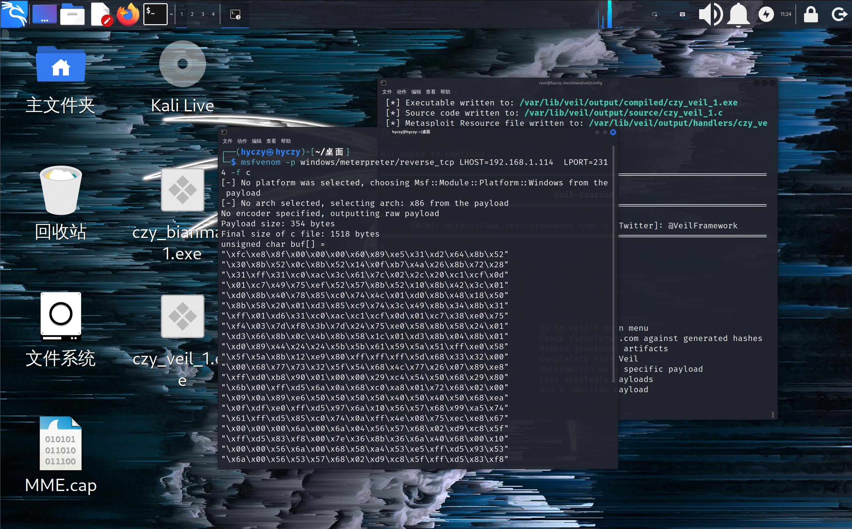852x529 pixels.
Task: Click the 11:24 panel clock
Action: [x=786, y=14]
